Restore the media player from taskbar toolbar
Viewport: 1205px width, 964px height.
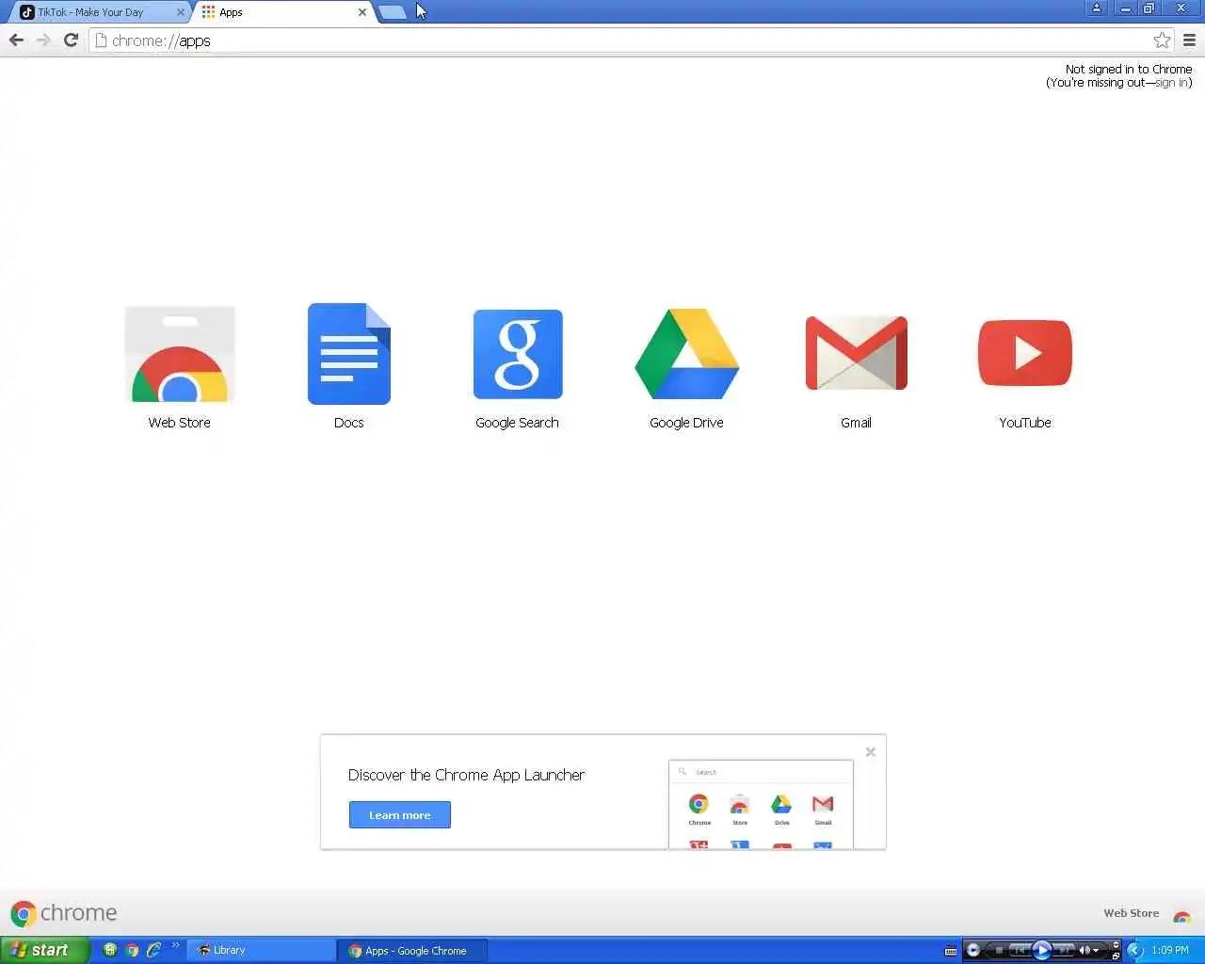coord(1116,956)
